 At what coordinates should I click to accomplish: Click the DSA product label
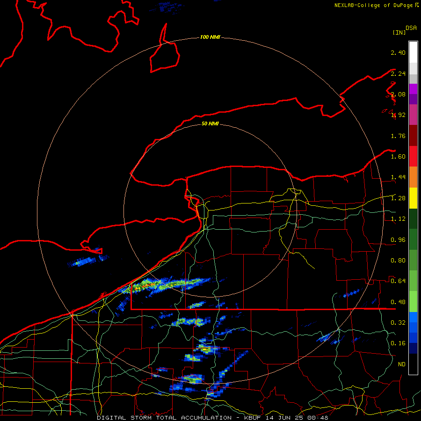[x=411, y=28]
